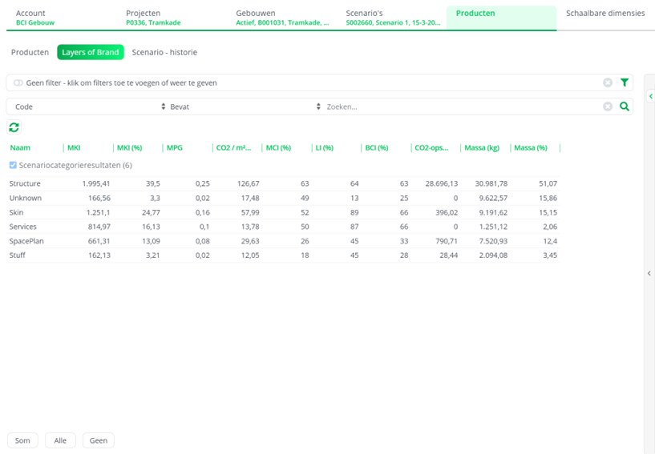The width and height of the screenshot is (655, 454).
Task: Click CO2-ops value 396,02
Action: click(x=447, y=212)
